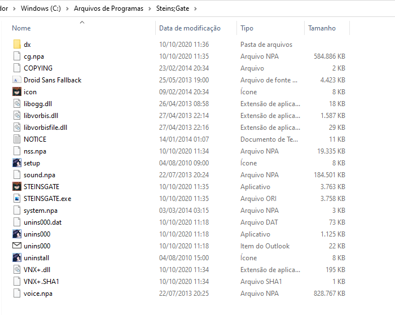
Task: Go to the Arquivos de Programas breadcrumb
Action: pyautogui.click(x=108, y=8)
